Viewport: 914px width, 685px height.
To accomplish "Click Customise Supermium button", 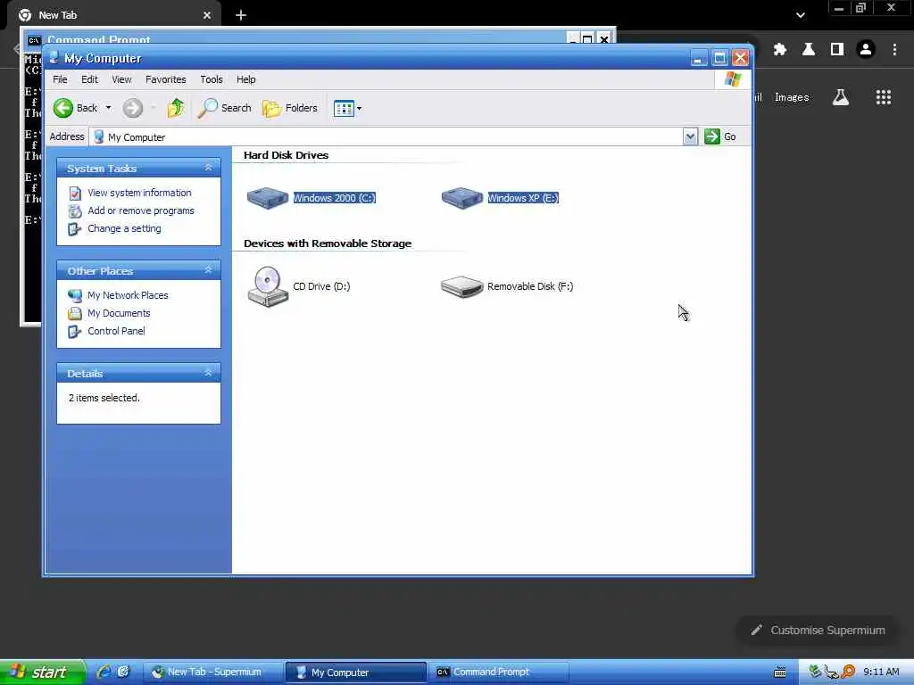I will 818,631.
